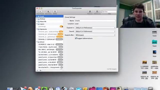Image resolution: width=160 pixels, height=90 pixels.
Task: Click the orange abbreviation badge beside jcummings
Action: click(61, 26)
